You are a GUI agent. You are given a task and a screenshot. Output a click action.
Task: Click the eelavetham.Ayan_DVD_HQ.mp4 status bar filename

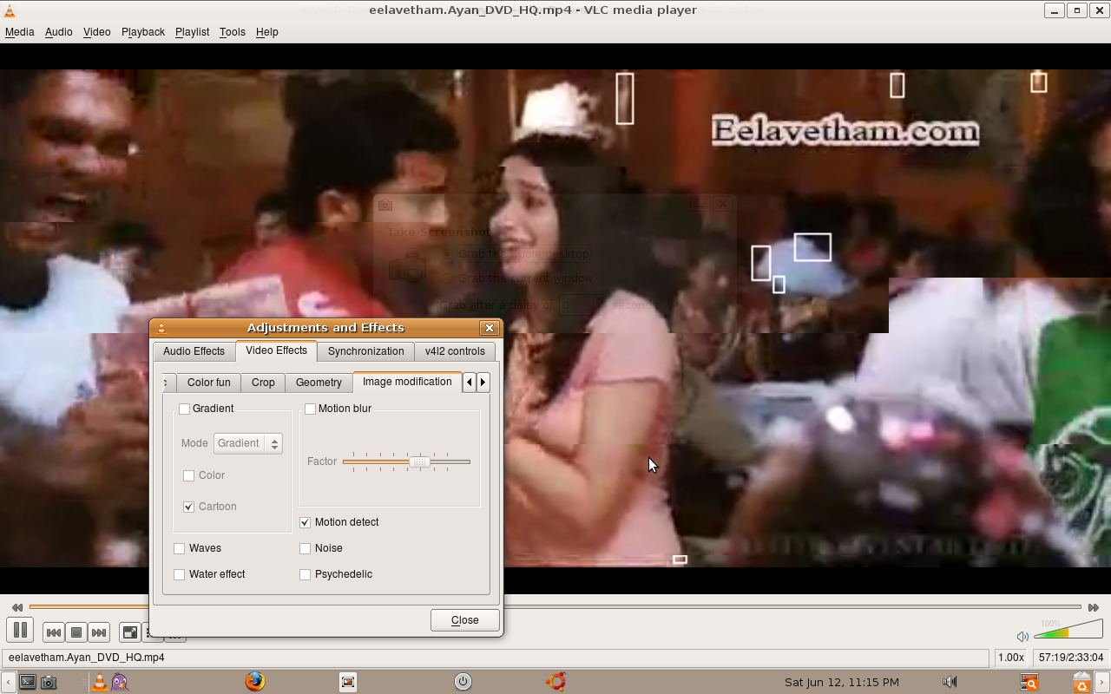pyautogui.click(x=86, y=658)
